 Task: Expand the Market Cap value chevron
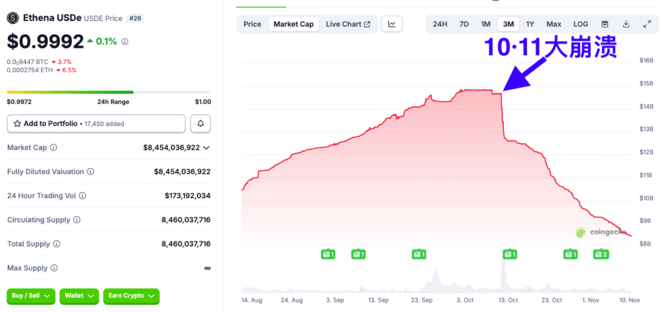point(207,148)
